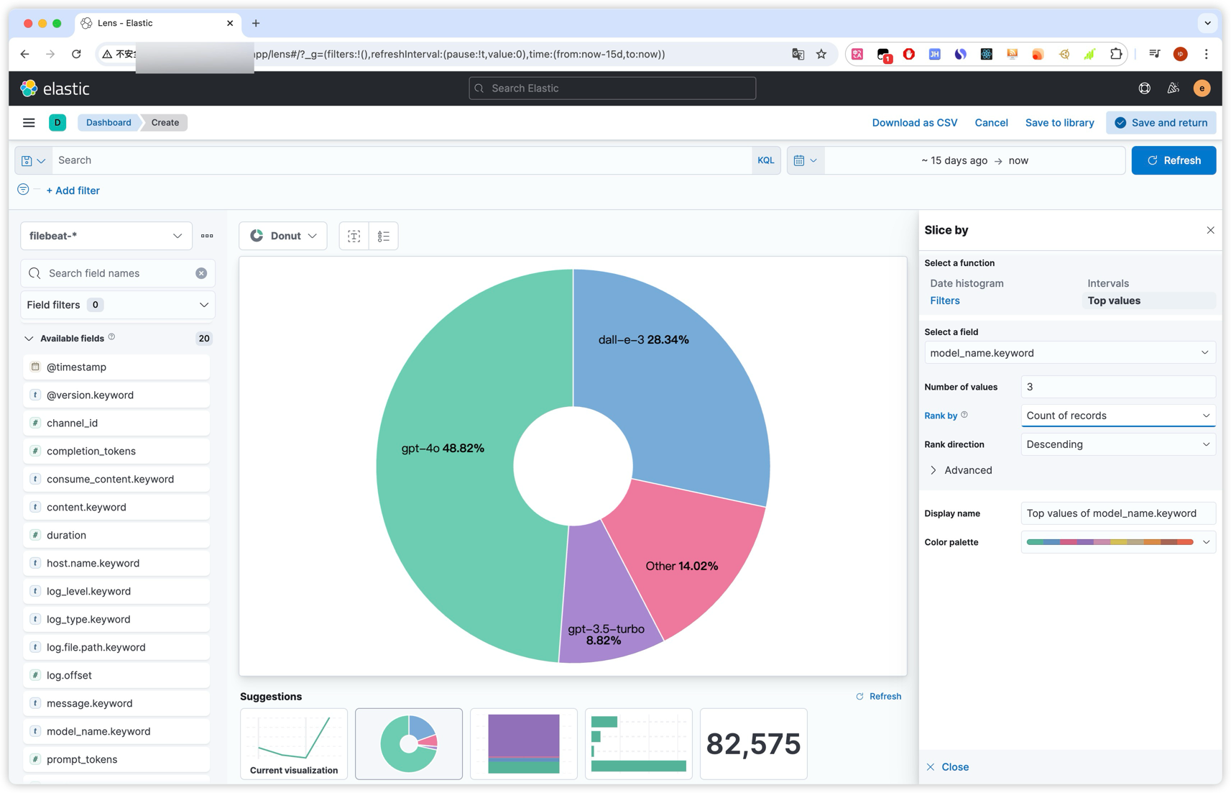Open the Rank by dropdown
This screenshot has height=793, width=1231.
pyautogui.click(x=1118, y=416)
